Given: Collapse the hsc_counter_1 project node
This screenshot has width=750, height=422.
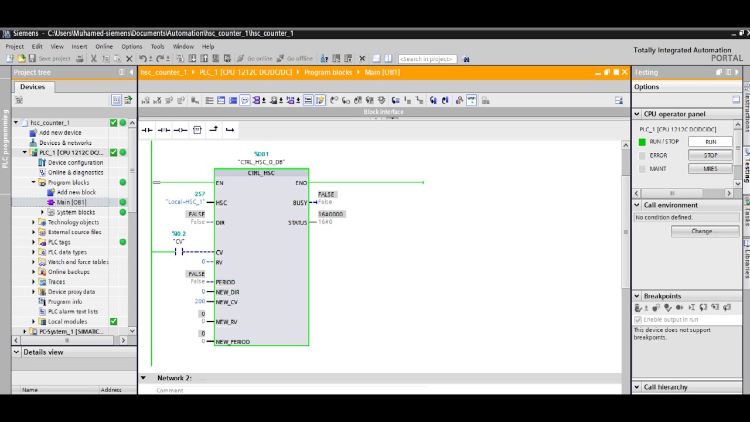Looking at the screenshot, I should point(16,123).
